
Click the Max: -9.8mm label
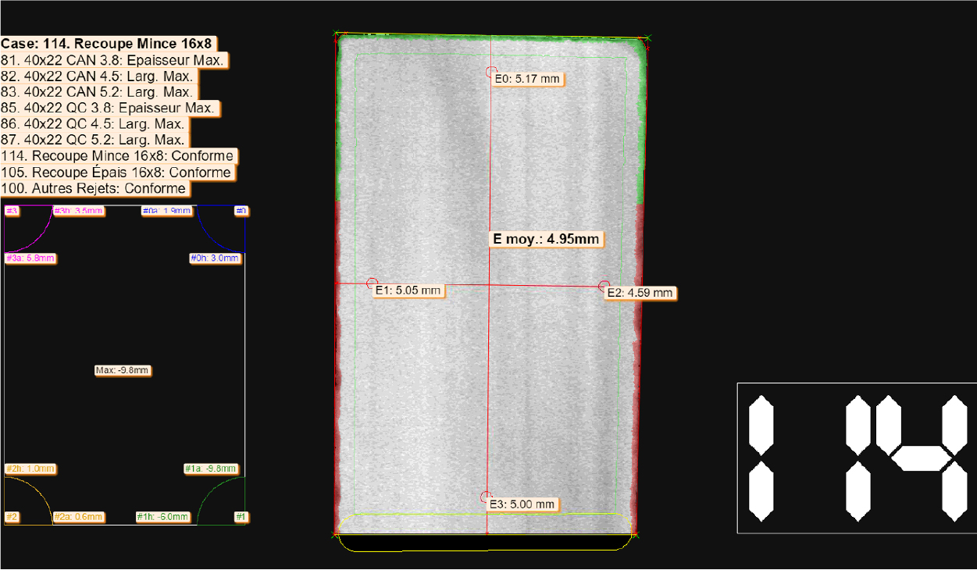point(122,370)
